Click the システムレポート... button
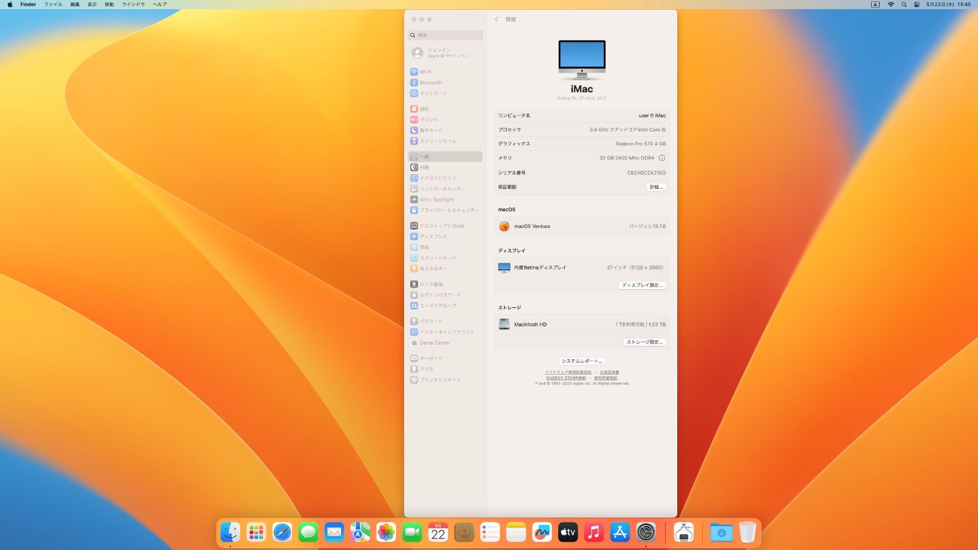Image resolution: width=978 pixels, height=550 pixels. 582,361
